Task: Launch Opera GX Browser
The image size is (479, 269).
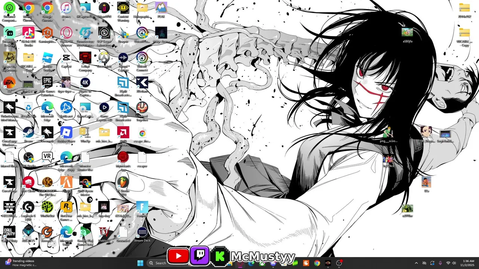Action: 66,36
